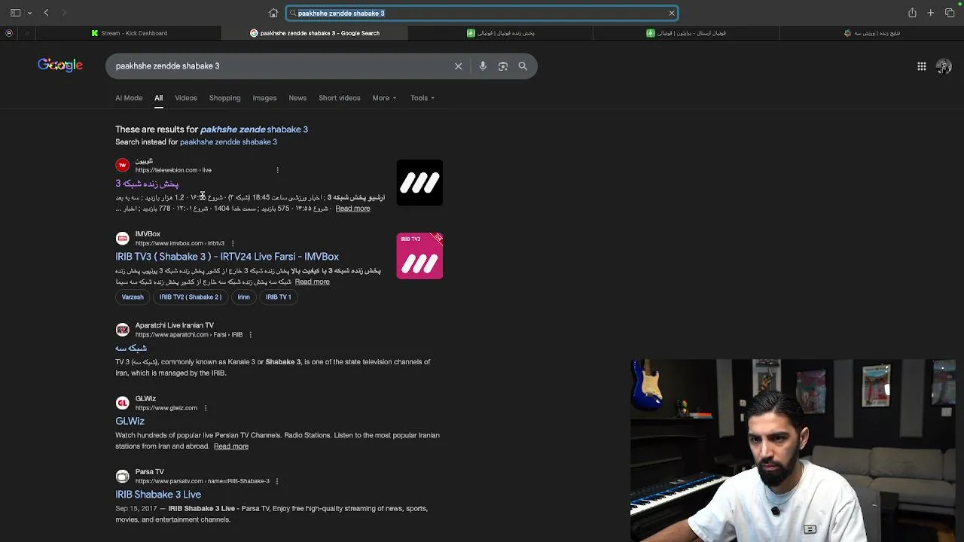Open the Telewebion result options menu
The image size is (964, 542).
[x=277, y=170]
